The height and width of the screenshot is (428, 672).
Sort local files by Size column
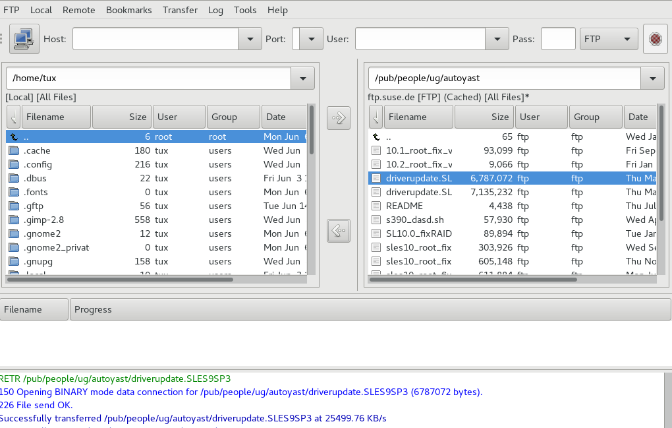click(x=122, y=117)
